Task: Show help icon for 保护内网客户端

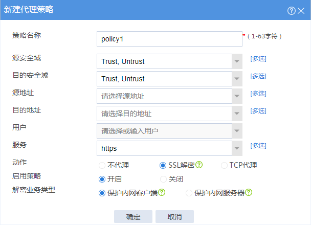Action: pyautogui.click(x=162, y=192)
